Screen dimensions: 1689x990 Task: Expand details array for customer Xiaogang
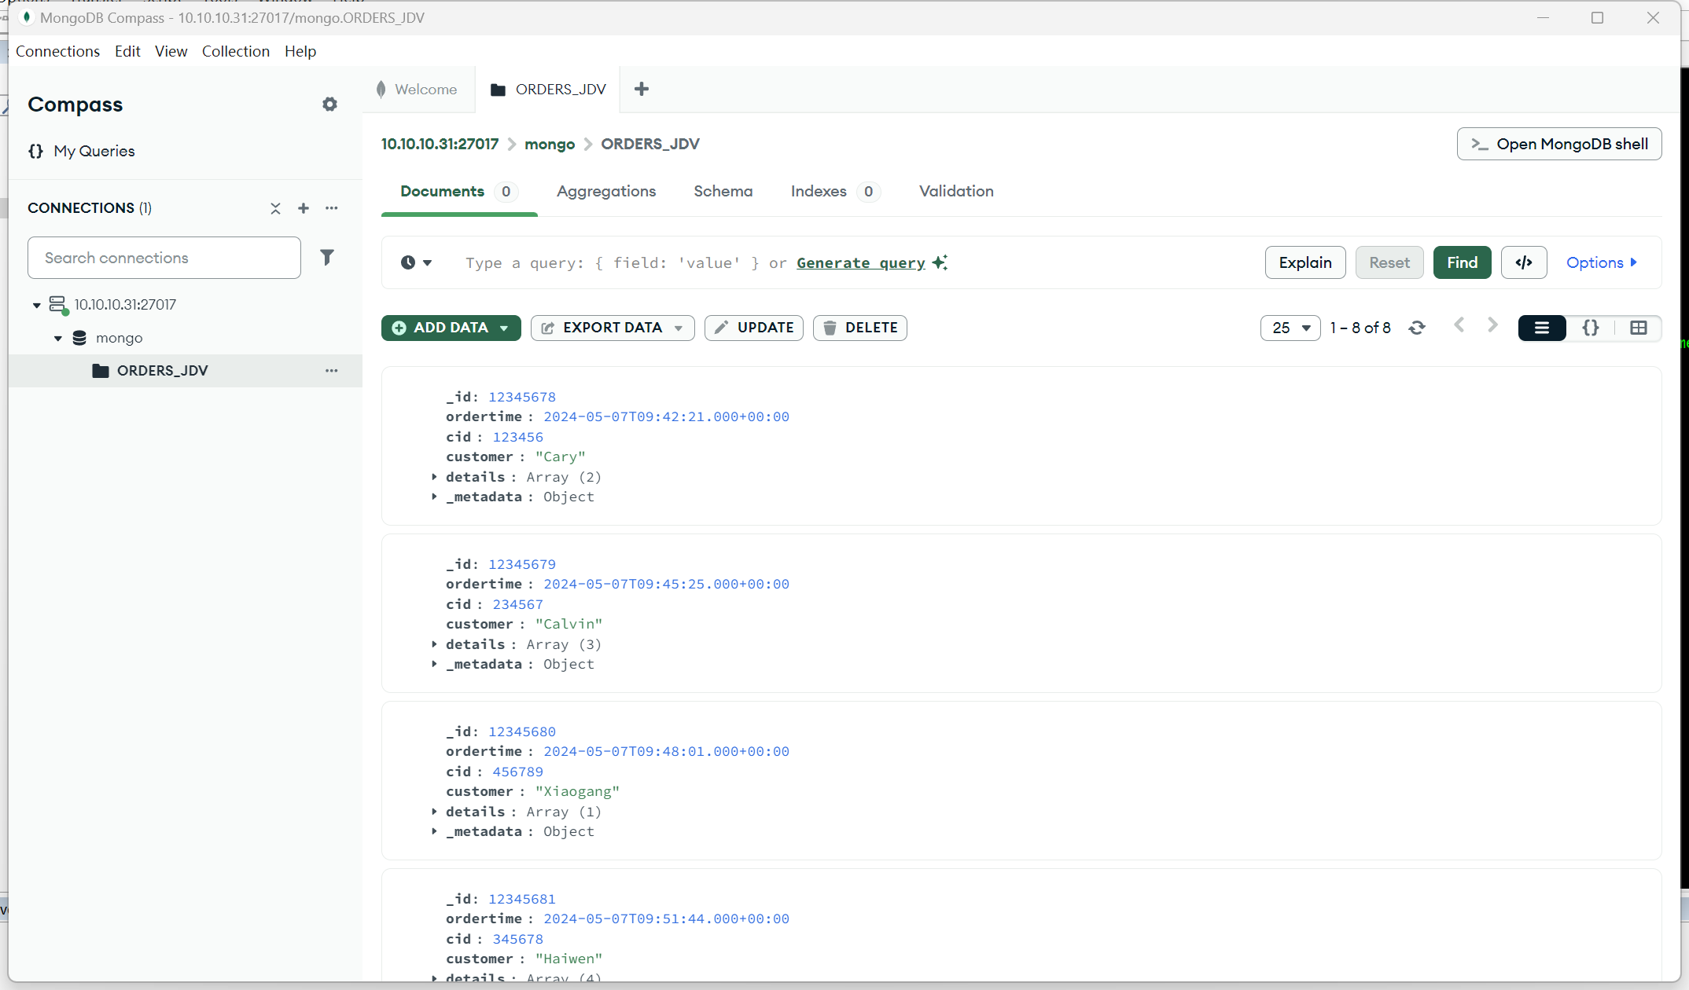click(434, 812)
